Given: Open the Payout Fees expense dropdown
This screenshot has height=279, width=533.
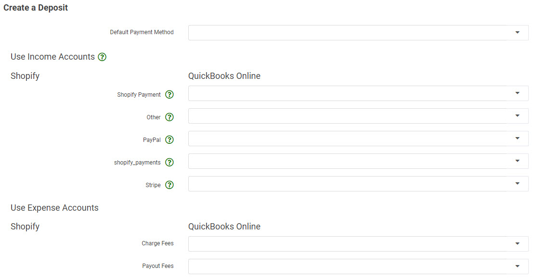Looking at the screenshot, I should [x=358, y=266].
